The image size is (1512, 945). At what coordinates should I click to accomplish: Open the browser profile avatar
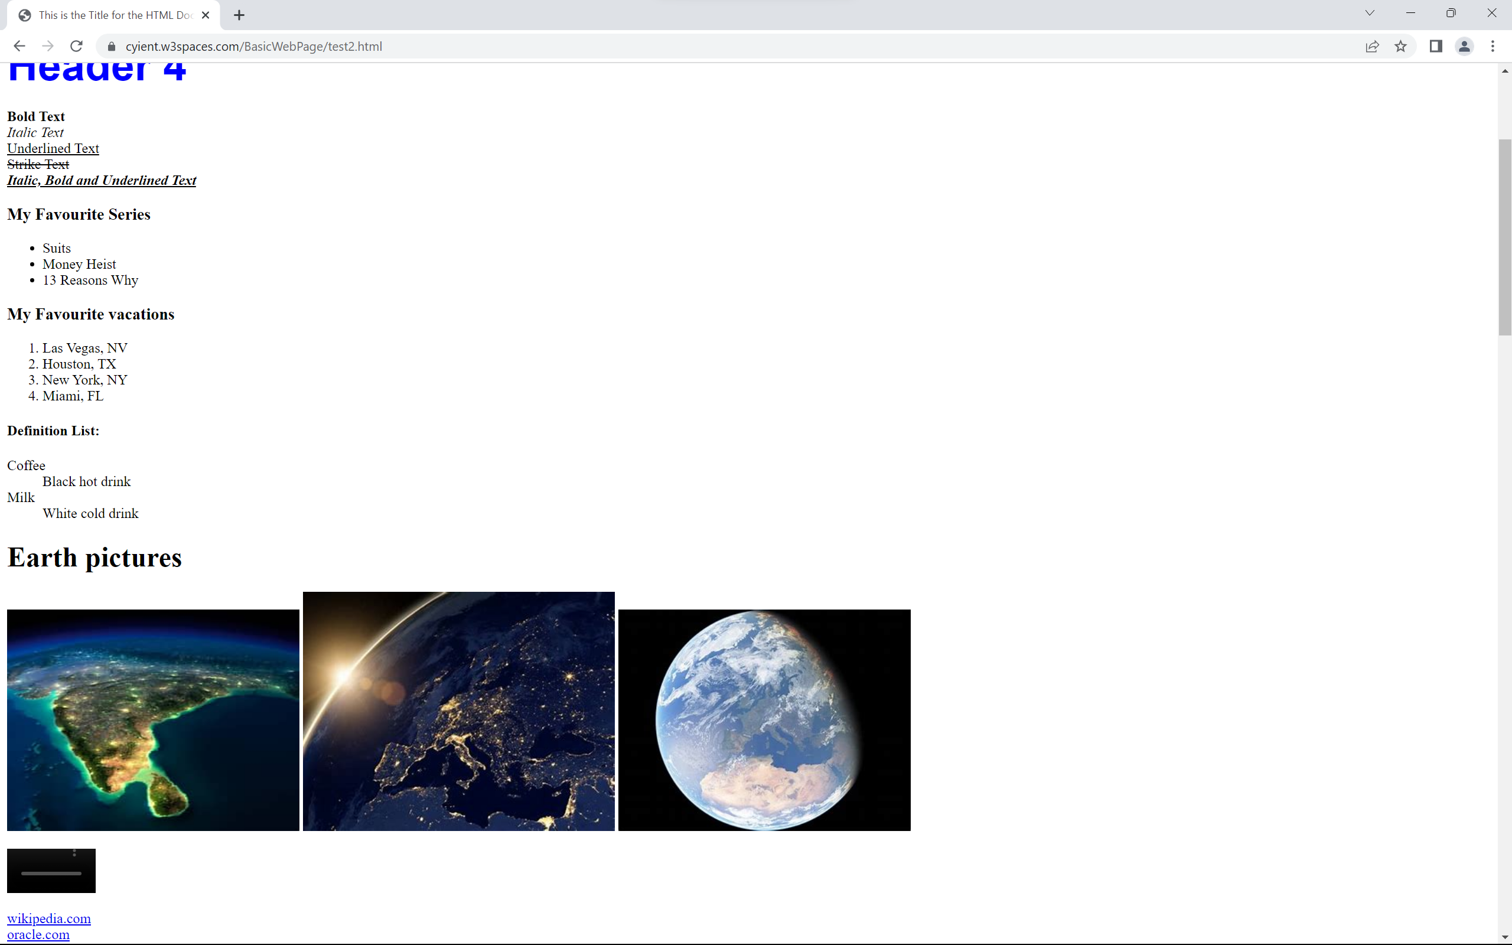[x=1464, y=46]
